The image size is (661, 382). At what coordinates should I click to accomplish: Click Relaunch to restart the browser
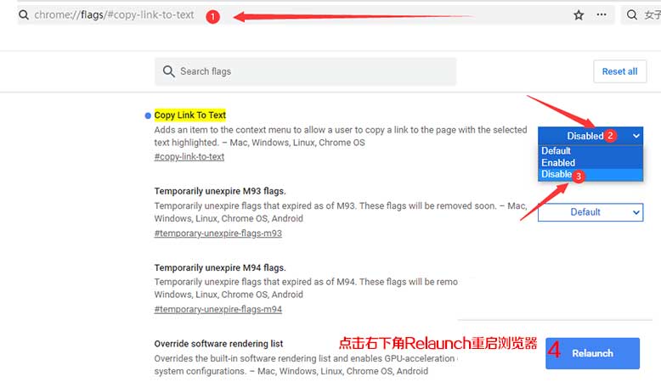(592, 353)
